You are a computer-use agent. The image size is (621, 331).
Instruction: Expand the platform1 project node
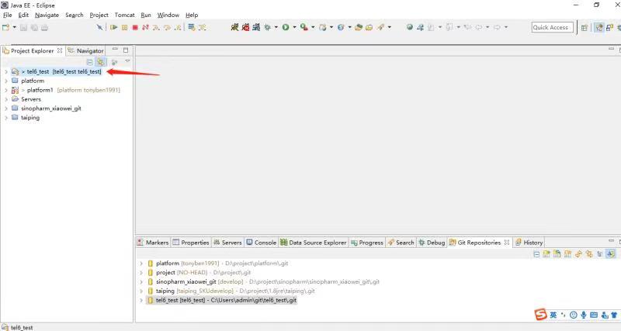[x=6, y=90]
